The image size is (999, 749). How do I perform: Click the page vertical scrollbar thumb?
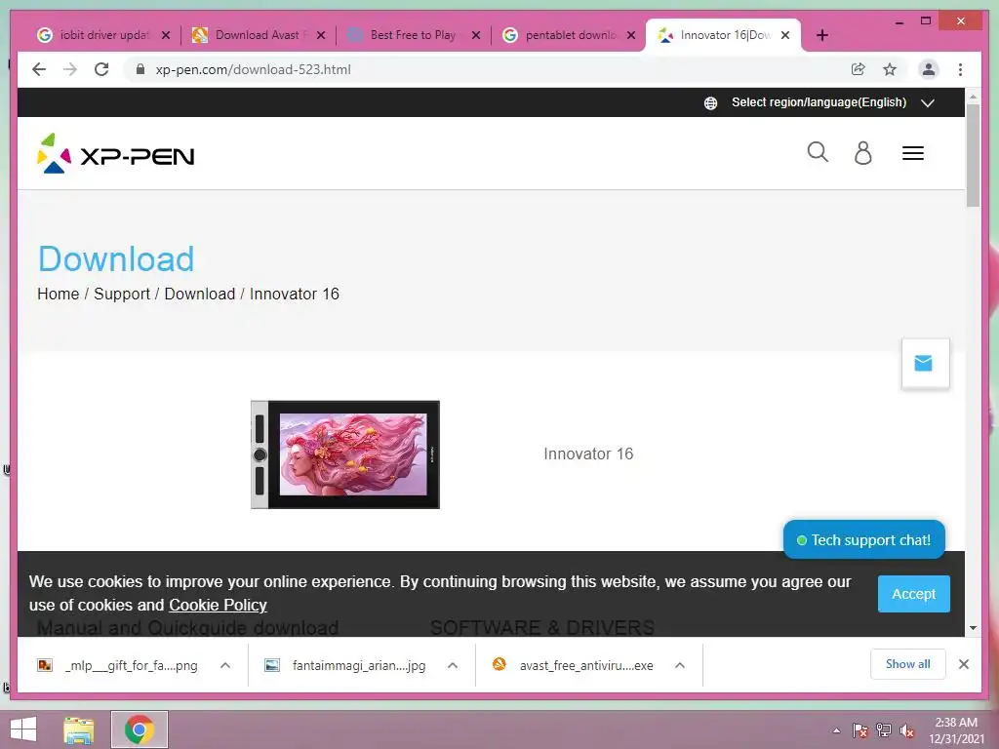(973, 155)
